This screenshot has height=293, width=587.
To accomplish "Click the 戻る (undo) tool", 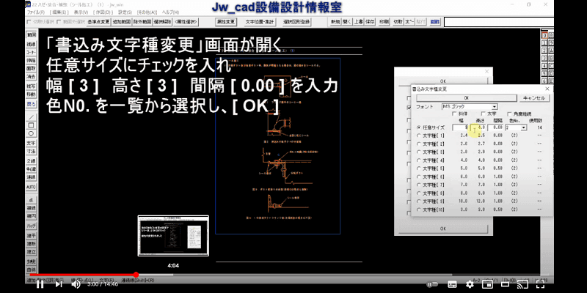I will pyautogui.click(x=31, y=104).
